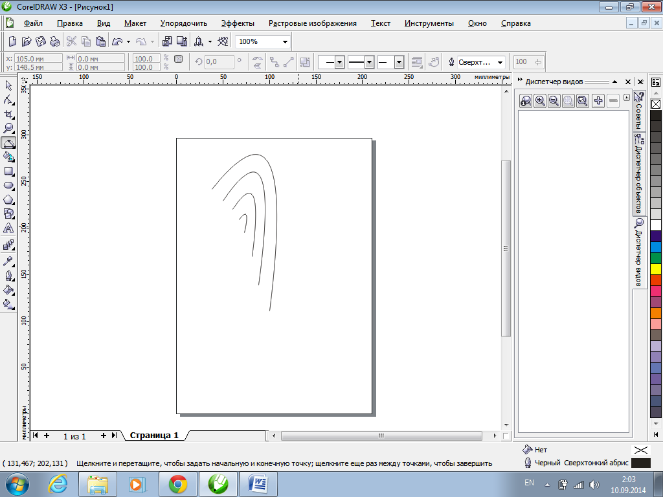
Task: Toggle the Советы docker tab
Action: [x=639, y=110]
